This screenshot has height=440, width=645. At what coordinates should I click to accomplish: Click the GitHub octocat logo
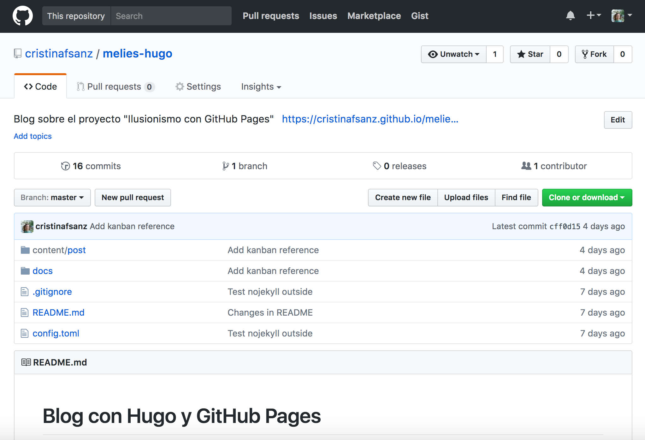click(22, 16)
